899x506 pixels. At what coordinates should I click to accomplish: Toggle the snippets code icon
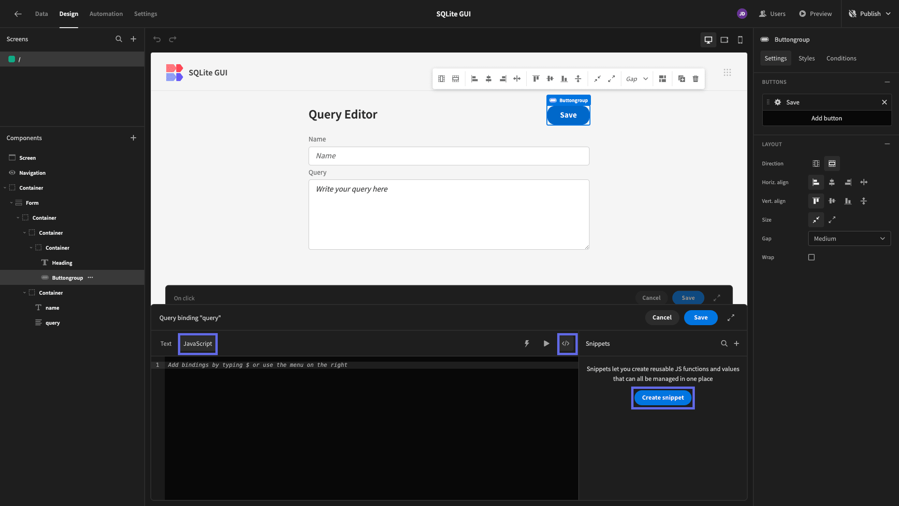pos(566,343)
